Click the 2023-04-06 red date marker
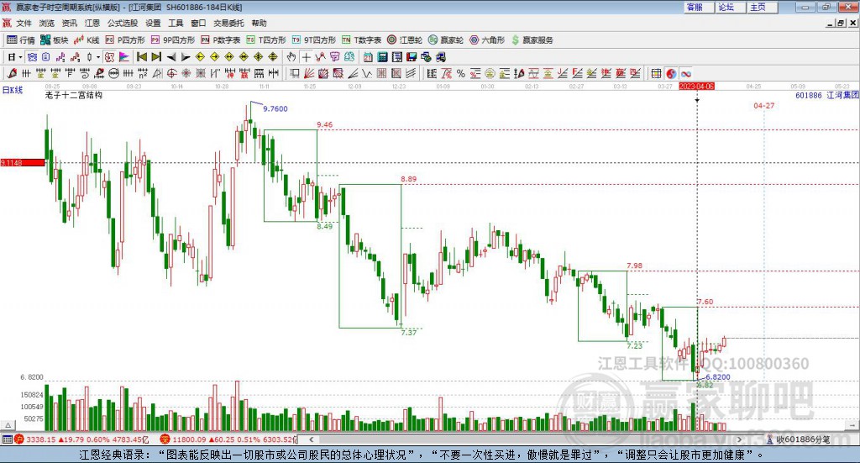 [x=696, y=86]
